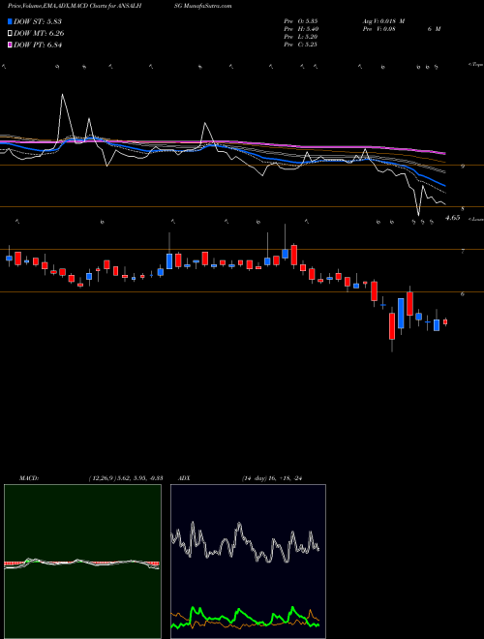
Task: Click the magenta DOW PT legend swatch
Action: coord(10,45)
